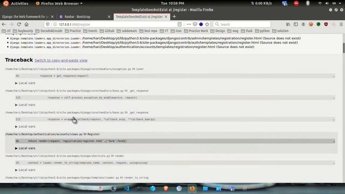View site information for 127.0.0.1
This screenshot has height=194, width=345.
[x=55, y=24]
